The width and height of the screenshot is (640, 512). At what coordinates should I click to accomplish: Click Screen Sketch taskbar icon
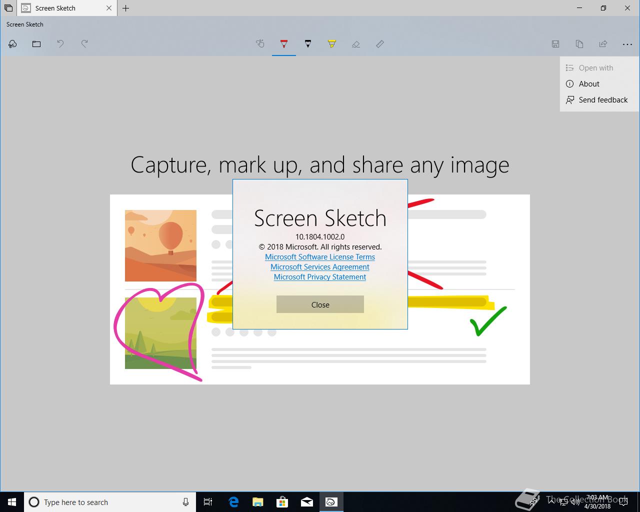331,502
